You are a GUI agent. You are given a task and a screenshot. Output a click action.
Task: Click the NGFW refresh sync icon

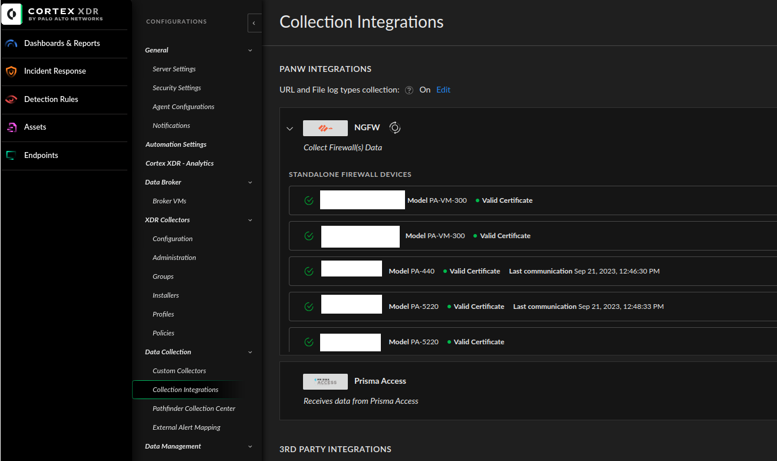coord(395,128)
